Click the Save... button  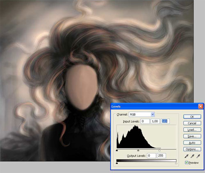192,136
